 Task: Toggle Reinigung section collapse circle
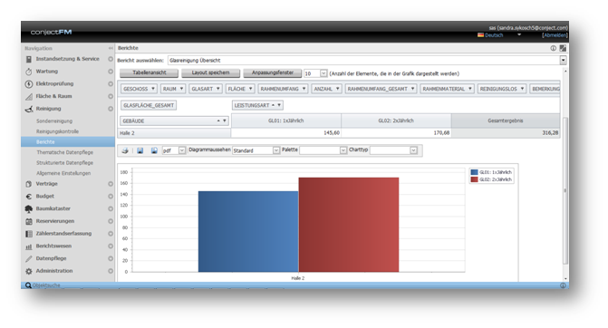(111, 109)
